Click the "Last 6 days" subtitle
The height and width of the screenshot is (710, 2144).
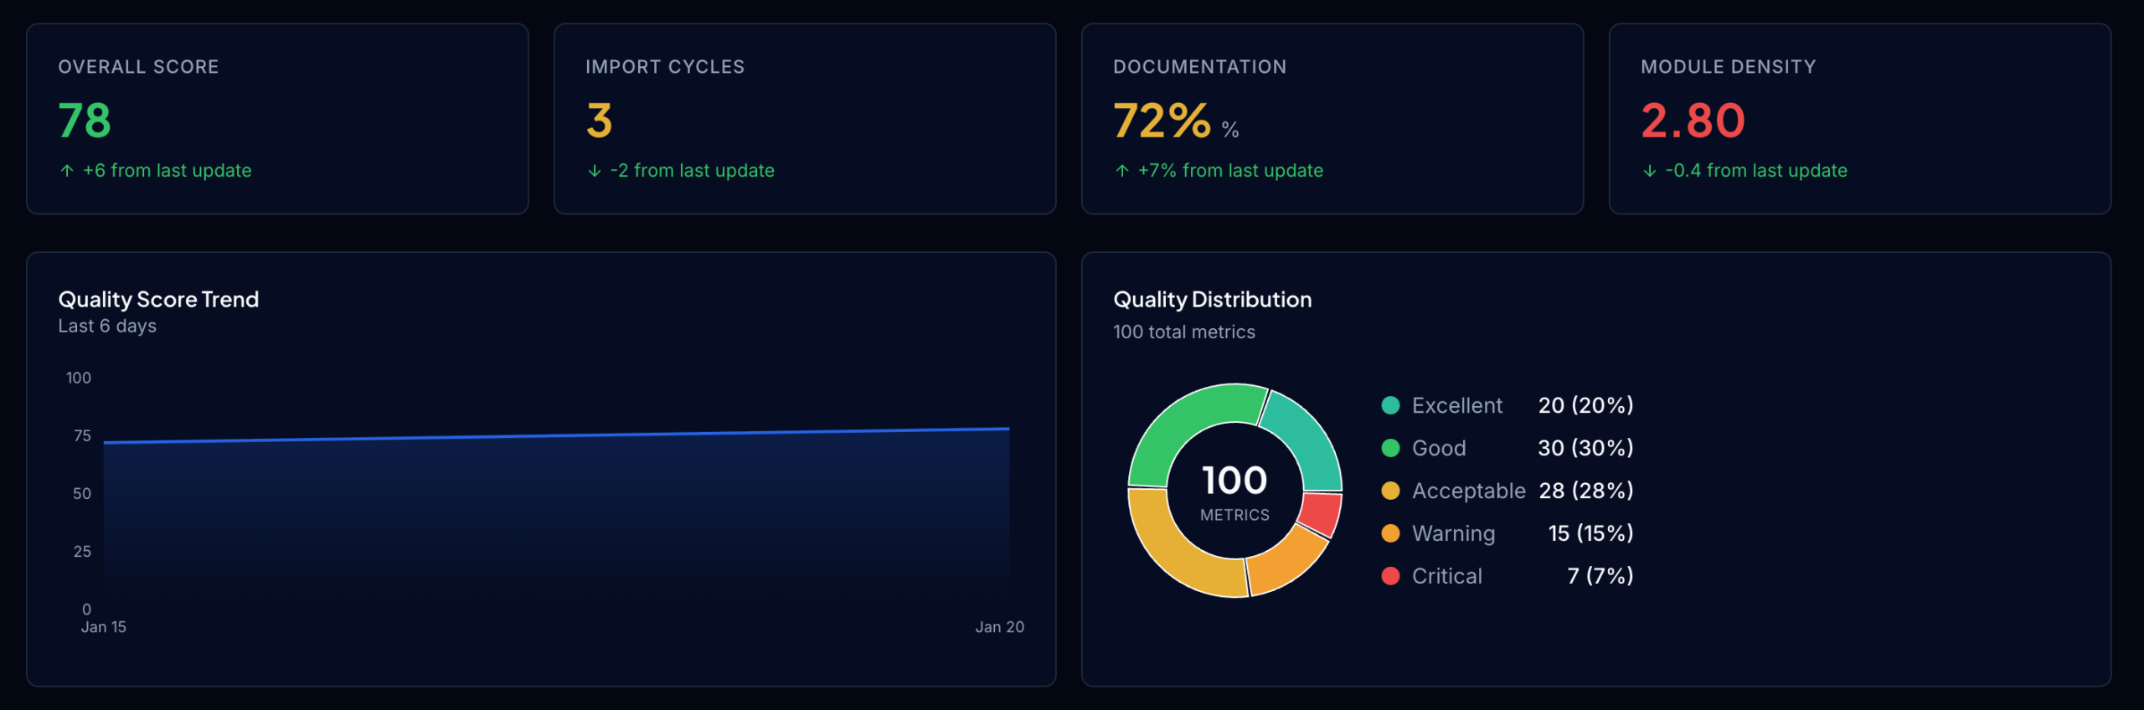(107, 327)
